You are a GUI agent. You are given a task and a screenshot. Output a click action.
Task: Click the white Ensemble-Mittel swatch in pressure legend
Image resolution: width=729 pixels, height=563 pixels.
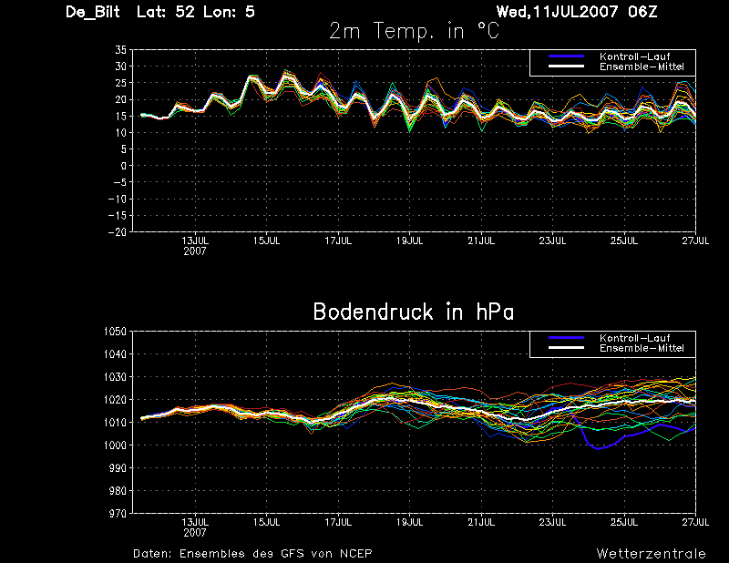[566, 348]
